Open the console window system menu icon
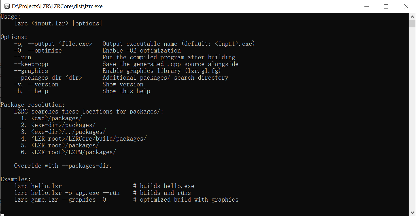This screenshot has height=216, width=416. (7, 6)
